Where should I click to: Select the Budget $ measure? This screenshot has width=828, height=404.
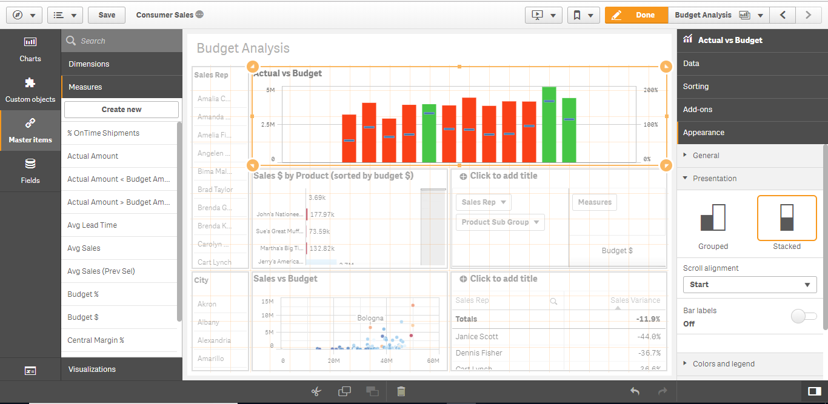(119, 317)
